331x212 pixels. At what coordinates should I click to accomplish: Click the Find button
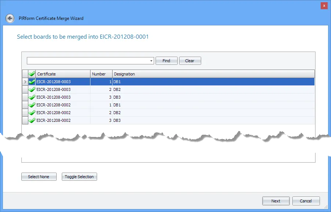click(166, 60)
